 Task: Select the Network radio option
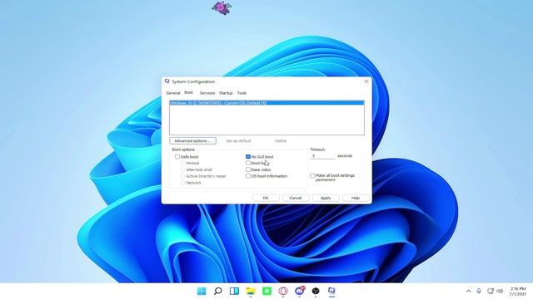(183, 183)
